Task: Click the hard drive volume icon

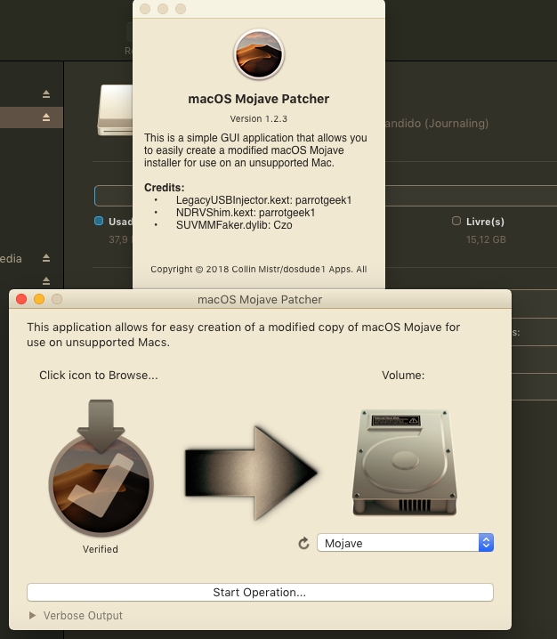Action: click(x=404, y=462)
